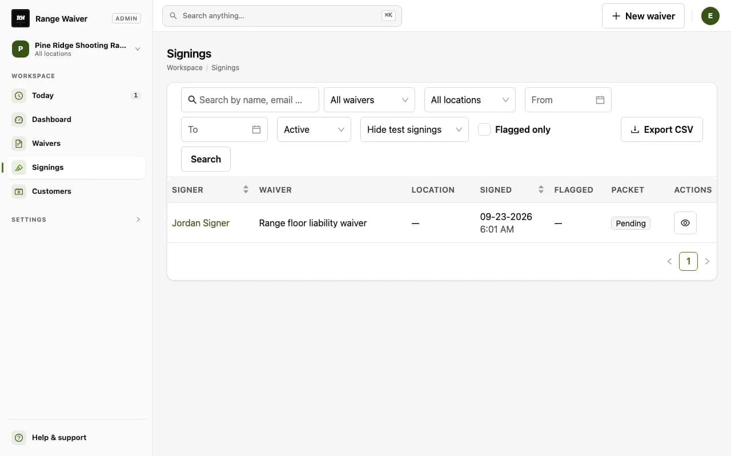
Task: Open the To date calendar icon
Action: 256,129
